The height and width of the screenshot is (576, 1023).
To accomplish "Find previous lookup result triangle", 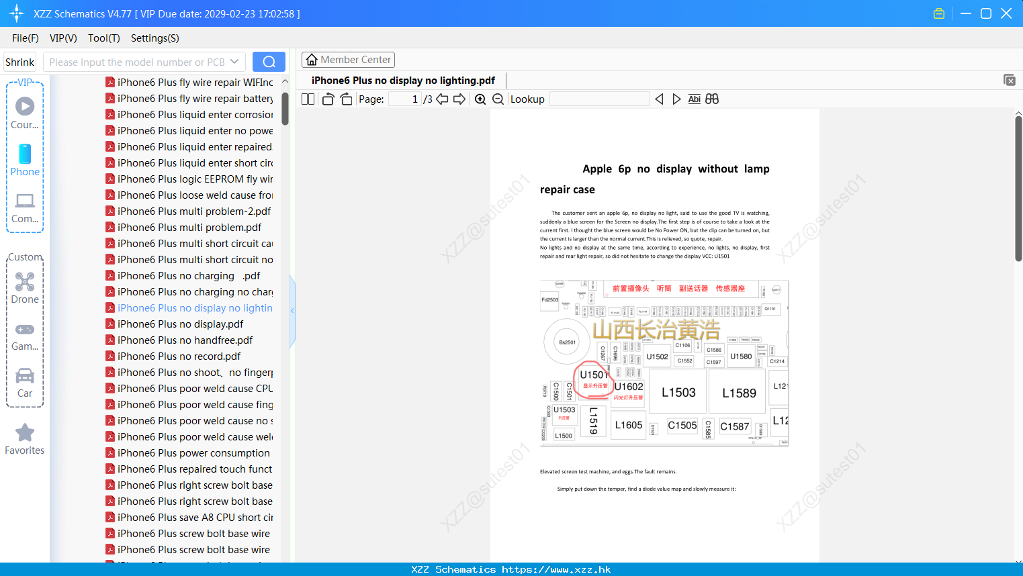I will point(659,99).
